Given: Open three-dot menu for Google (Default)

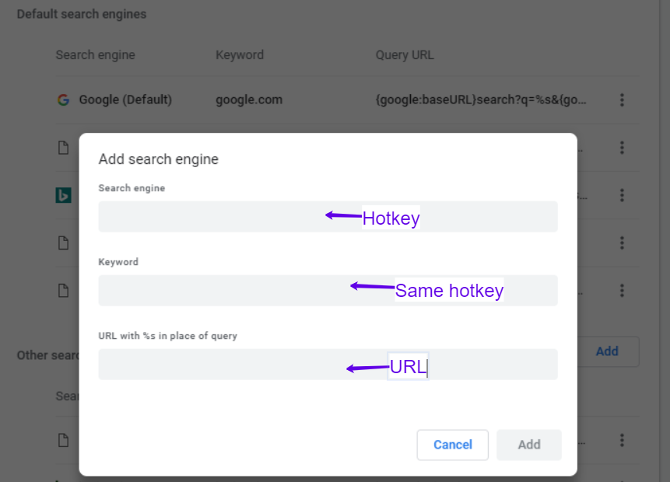Looking at the screenshot, I should (x=622, y=100).
